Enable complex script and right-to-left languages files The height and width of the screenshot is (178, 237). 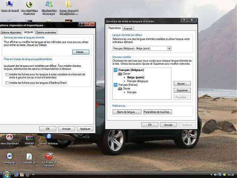pos(7,75)
